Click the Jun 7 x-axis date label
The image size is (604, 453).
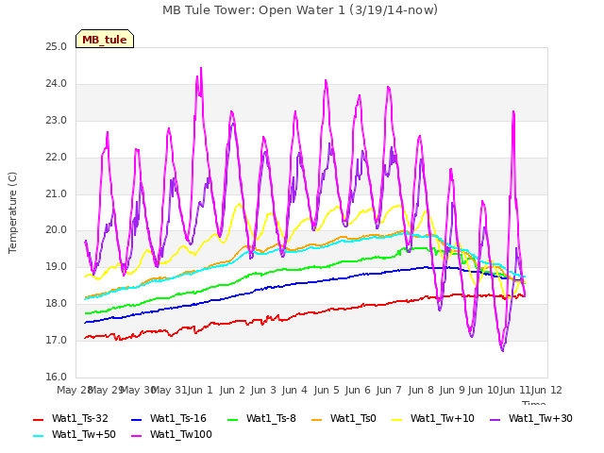coord(389,390)
